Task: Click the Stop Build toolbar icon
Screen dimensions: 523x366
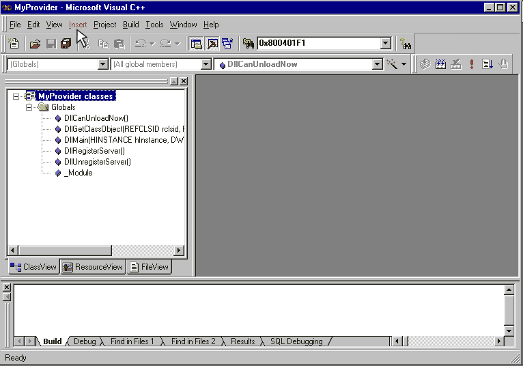Action: [456, 64]
